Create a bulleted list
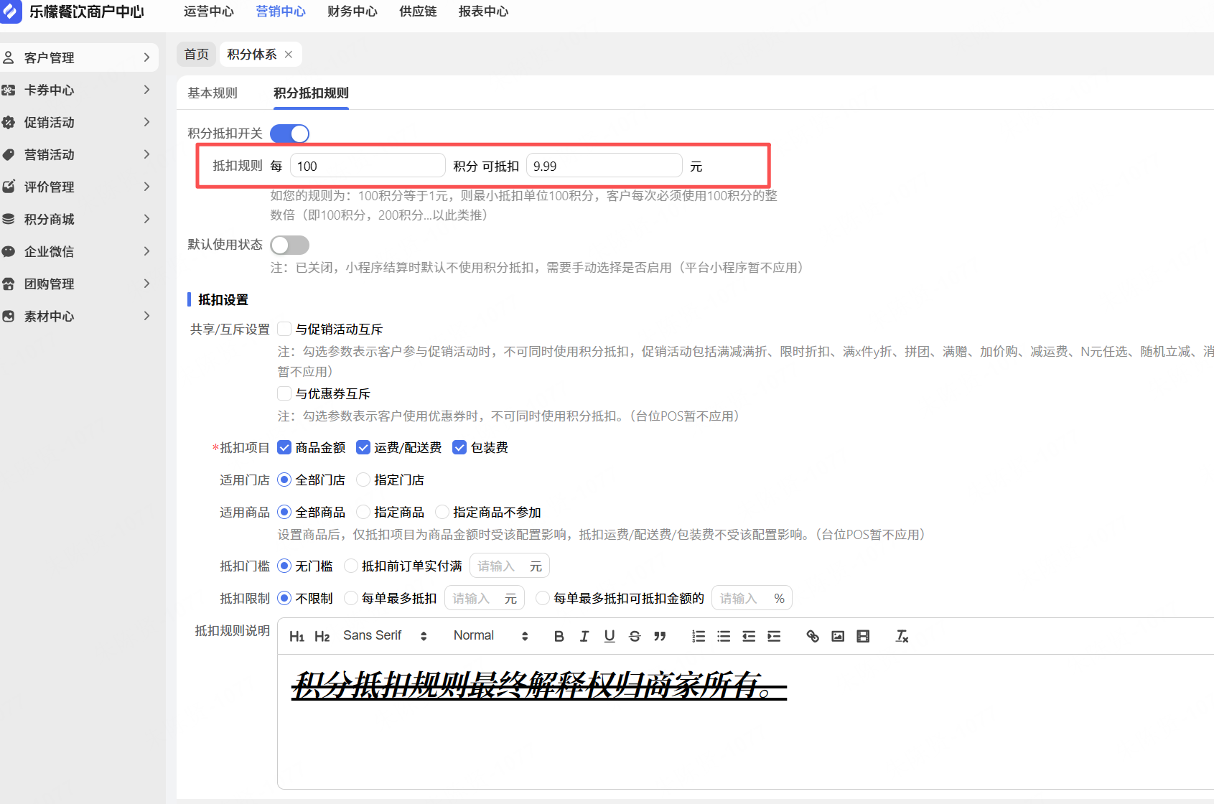 tap(724, 636)
